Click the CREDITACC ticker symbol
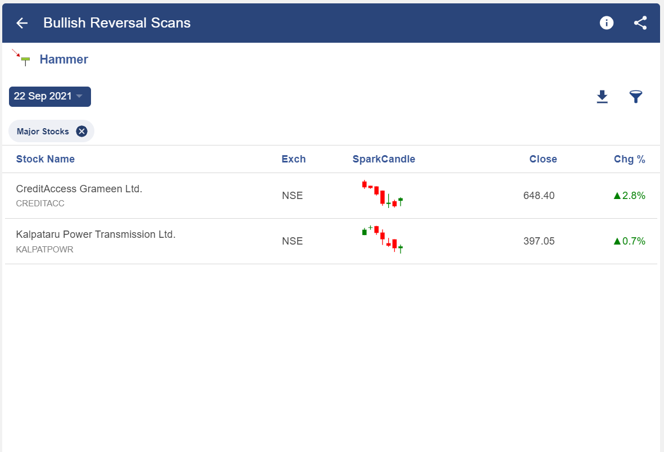Screen dimensions: 664x452 coord(40,204)
